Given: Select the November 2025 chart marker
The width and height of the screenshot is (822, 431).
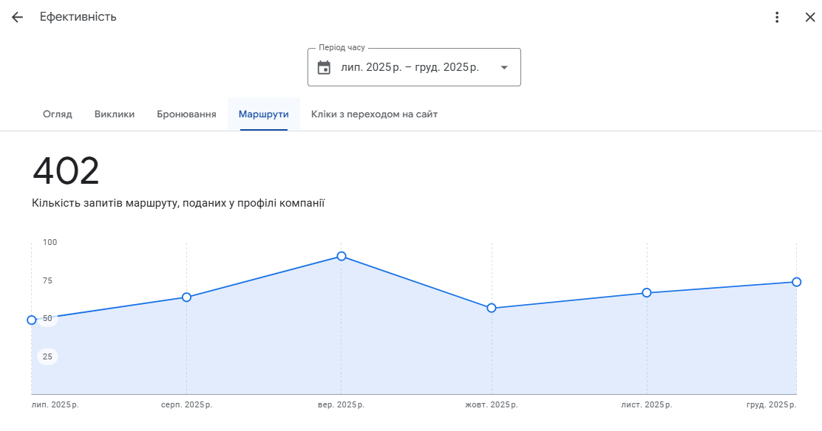Looking at the screenshot, I should tap(647, 292).
